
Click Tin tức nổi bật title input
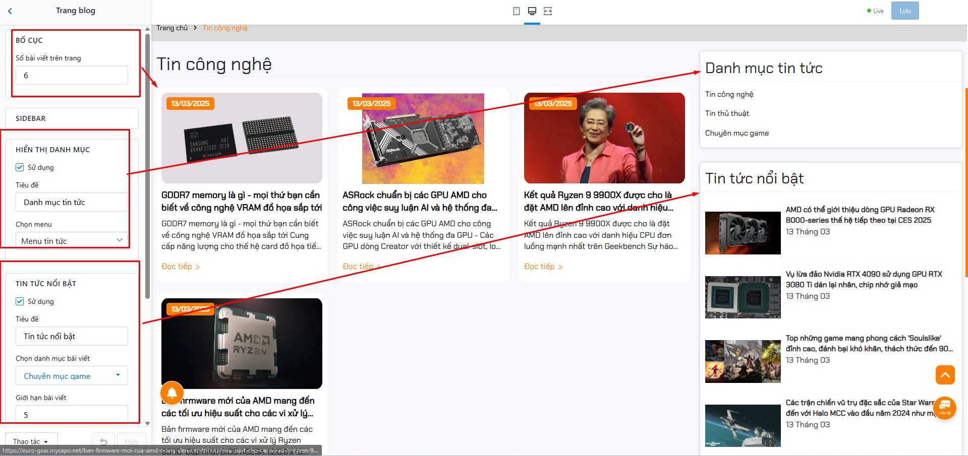point(72,336)
